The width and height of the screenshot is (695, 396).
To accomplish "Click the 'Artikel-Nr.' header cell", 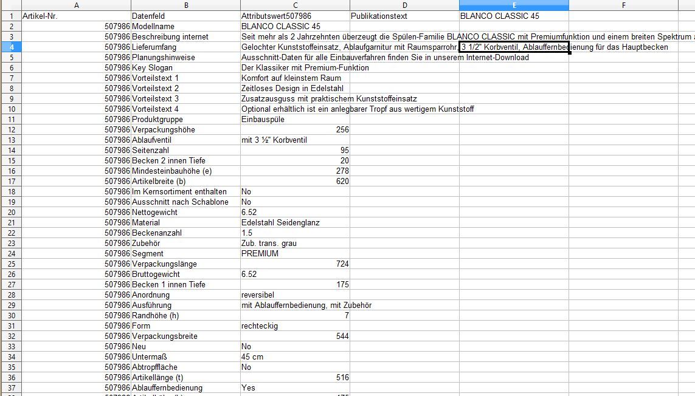I will pyautogui.click(x=76, y=16).
